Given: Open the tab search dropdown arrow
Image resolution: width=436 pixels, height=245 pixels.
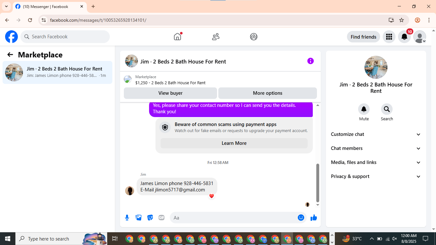Looking at the screenshot, I should (6, 6).
